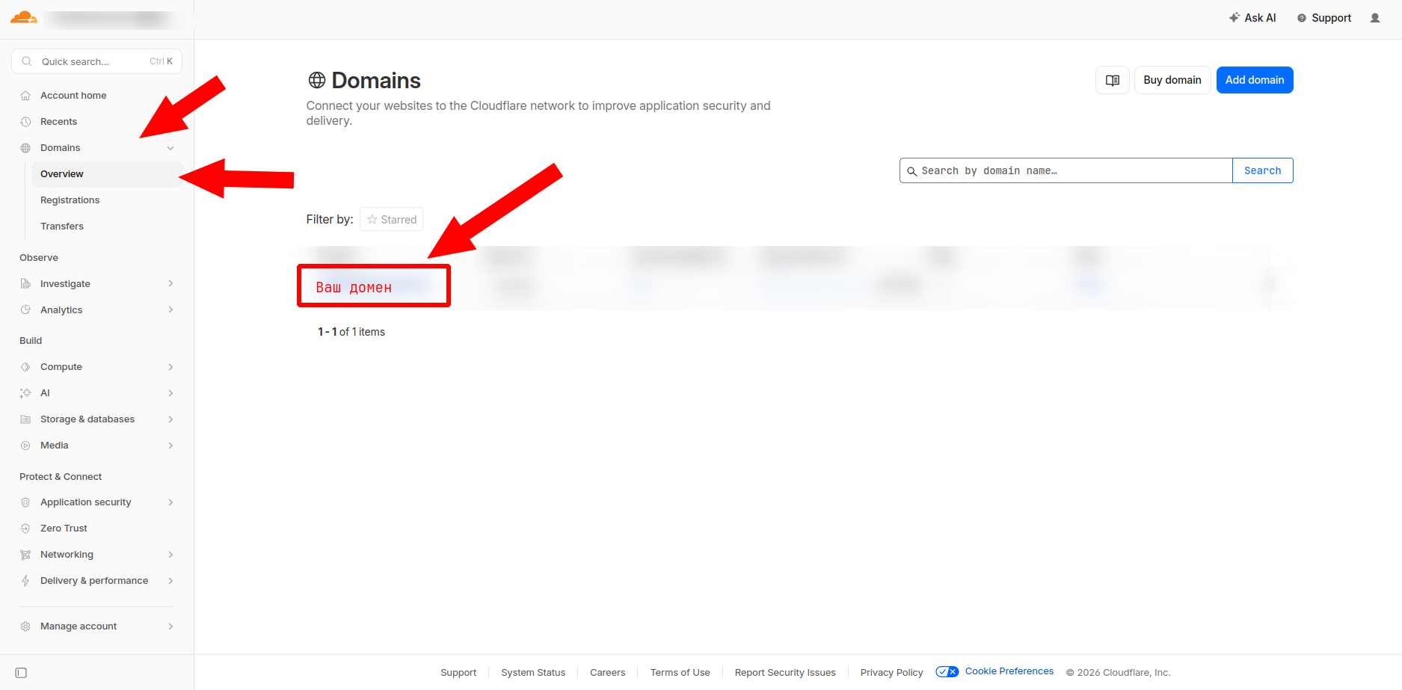Click the Manage account gear icon
This screenshot has height=690, width=1402.
point(25,626)
